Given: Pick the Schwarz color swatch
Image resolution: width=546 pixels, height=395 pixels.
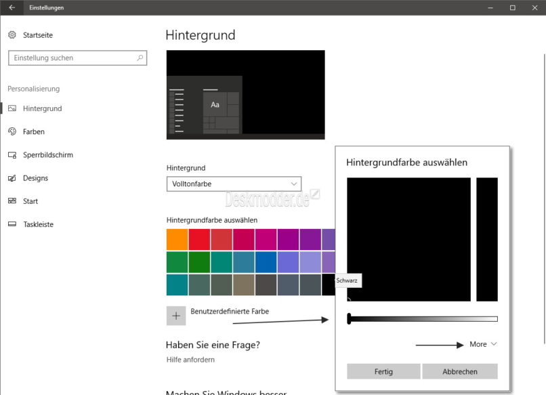Looking at the screenshot, I should point(329,284).
